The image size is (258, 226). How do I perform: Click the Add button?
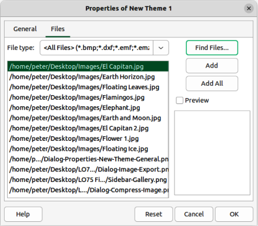(212, 66)
